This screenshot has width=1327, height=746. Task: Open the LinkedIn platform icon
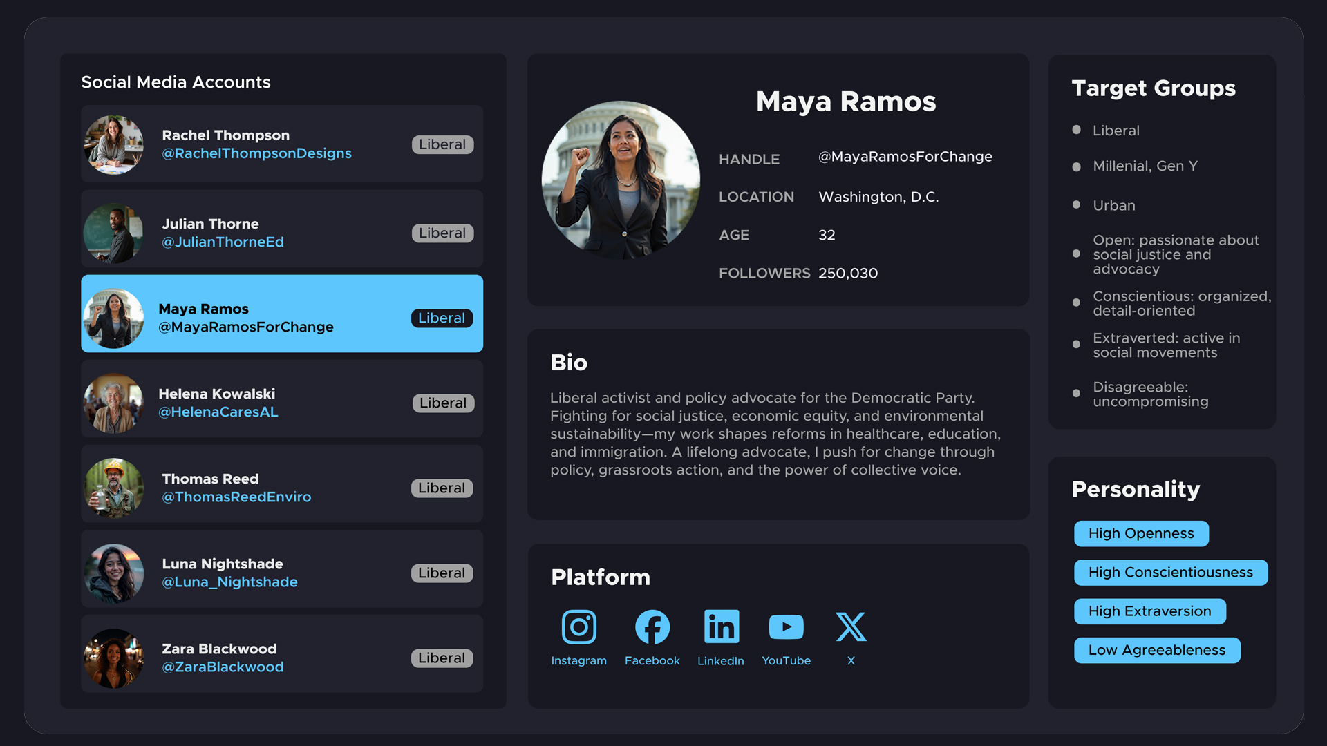pos(721,627)
